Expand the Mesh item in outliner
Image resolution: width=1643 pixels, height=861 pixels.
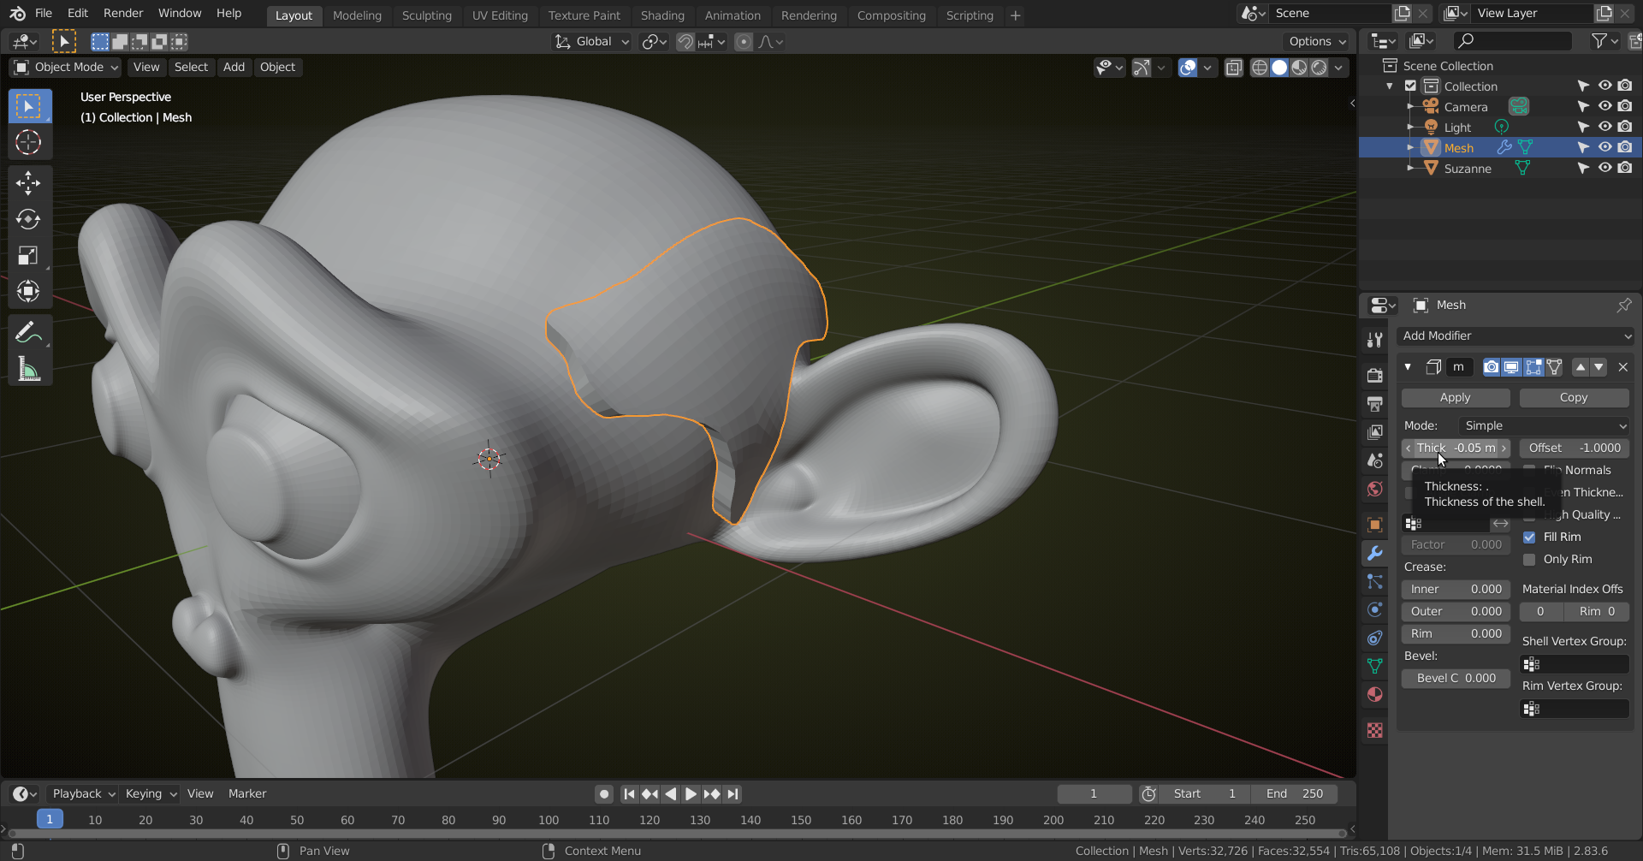click(x=1410, y=148)
